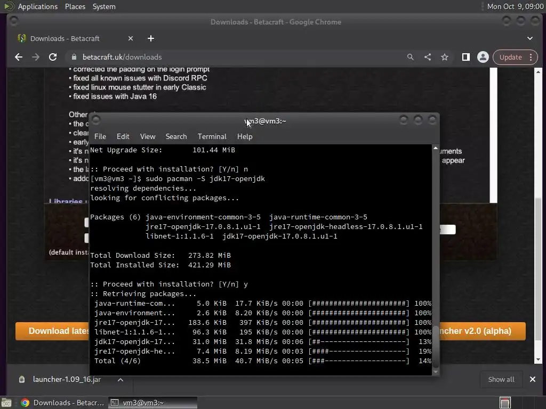Viewport: 546px width, 409px height.
Task: Share this page via share icon
Action: pos(428,57)
